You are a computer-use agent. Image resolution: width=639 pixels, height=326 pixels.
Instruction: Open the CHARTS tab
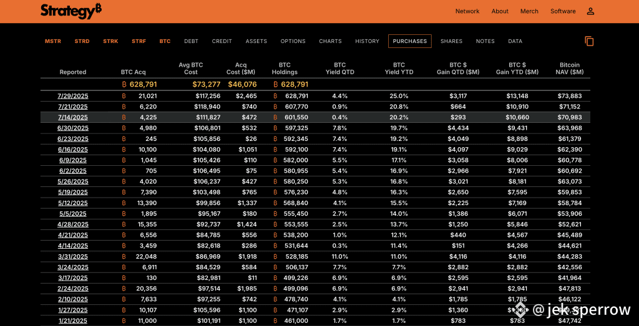[x=331, y=41]
